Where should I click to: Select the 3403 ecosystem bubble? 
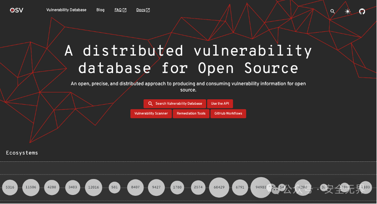tap(73, 187)
